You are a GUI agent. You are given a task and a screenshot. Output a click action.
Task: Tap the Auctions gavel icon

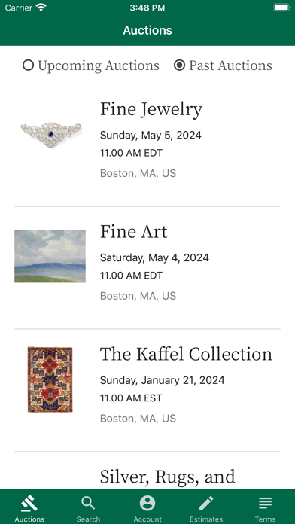[29, 503]
